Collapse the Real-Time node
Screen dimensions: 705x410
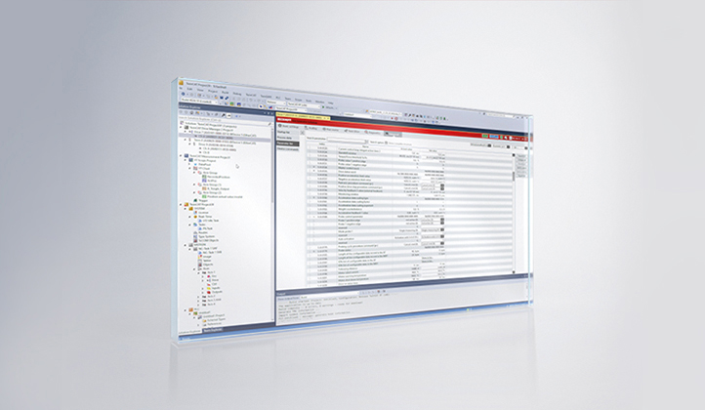(x=189, y=217)
